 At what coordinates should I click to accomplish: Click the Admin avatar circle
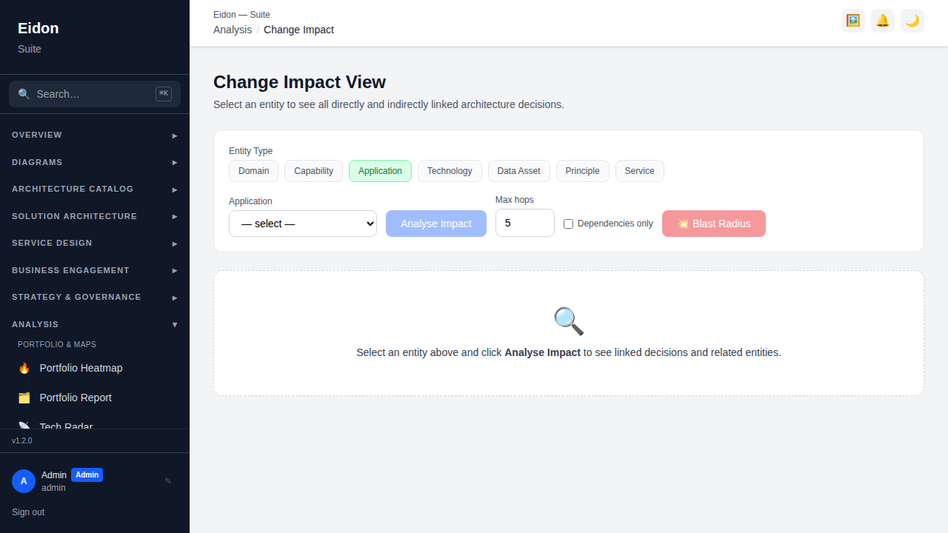[x=24, y=481]
